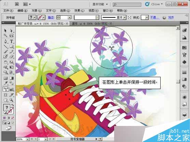Click the search field
This screenshot has height=142, width=190.
coord(127,4)
